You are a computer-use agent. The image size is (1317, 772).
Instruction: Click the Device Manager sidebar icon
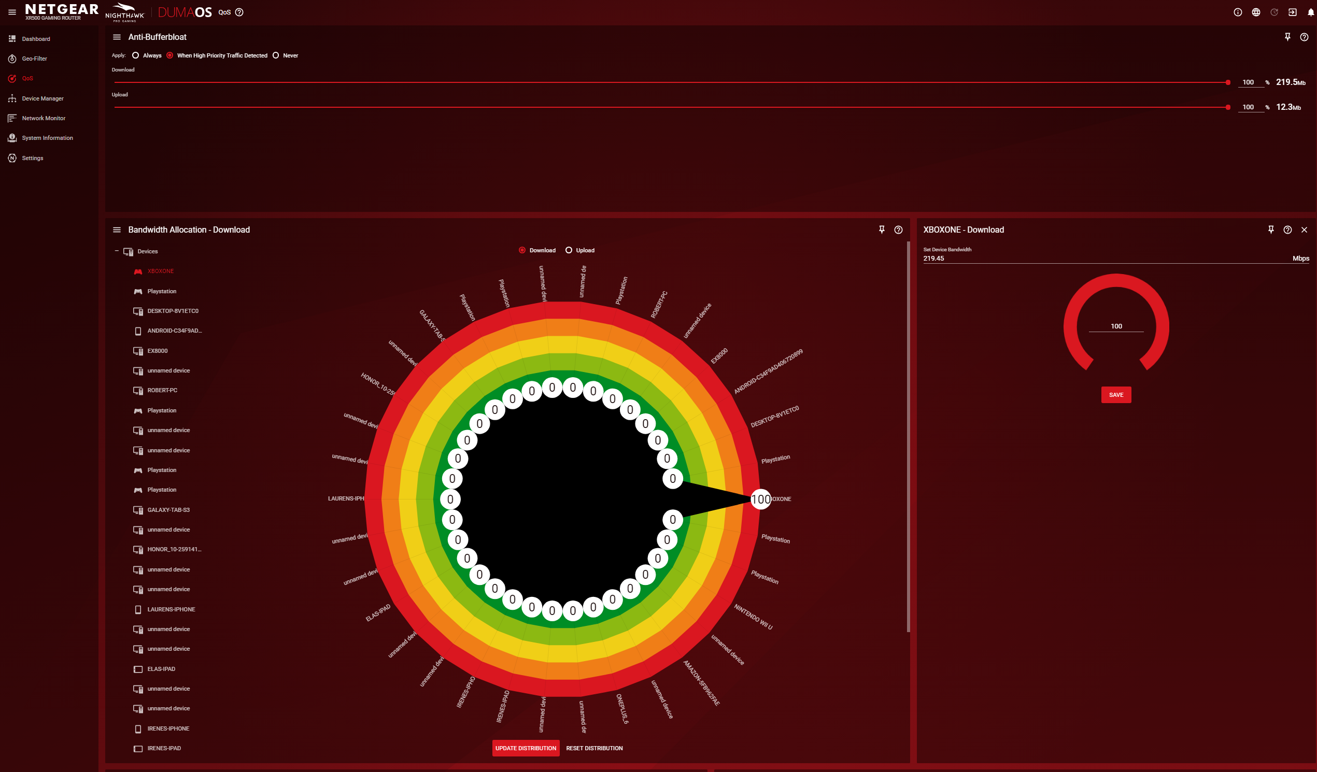coord(13,97)
